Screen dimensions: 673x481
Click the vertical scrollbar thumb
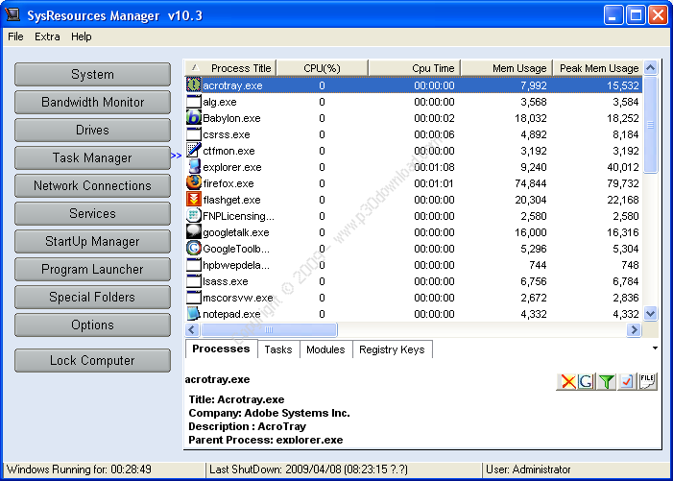click(x=651, y=125)
